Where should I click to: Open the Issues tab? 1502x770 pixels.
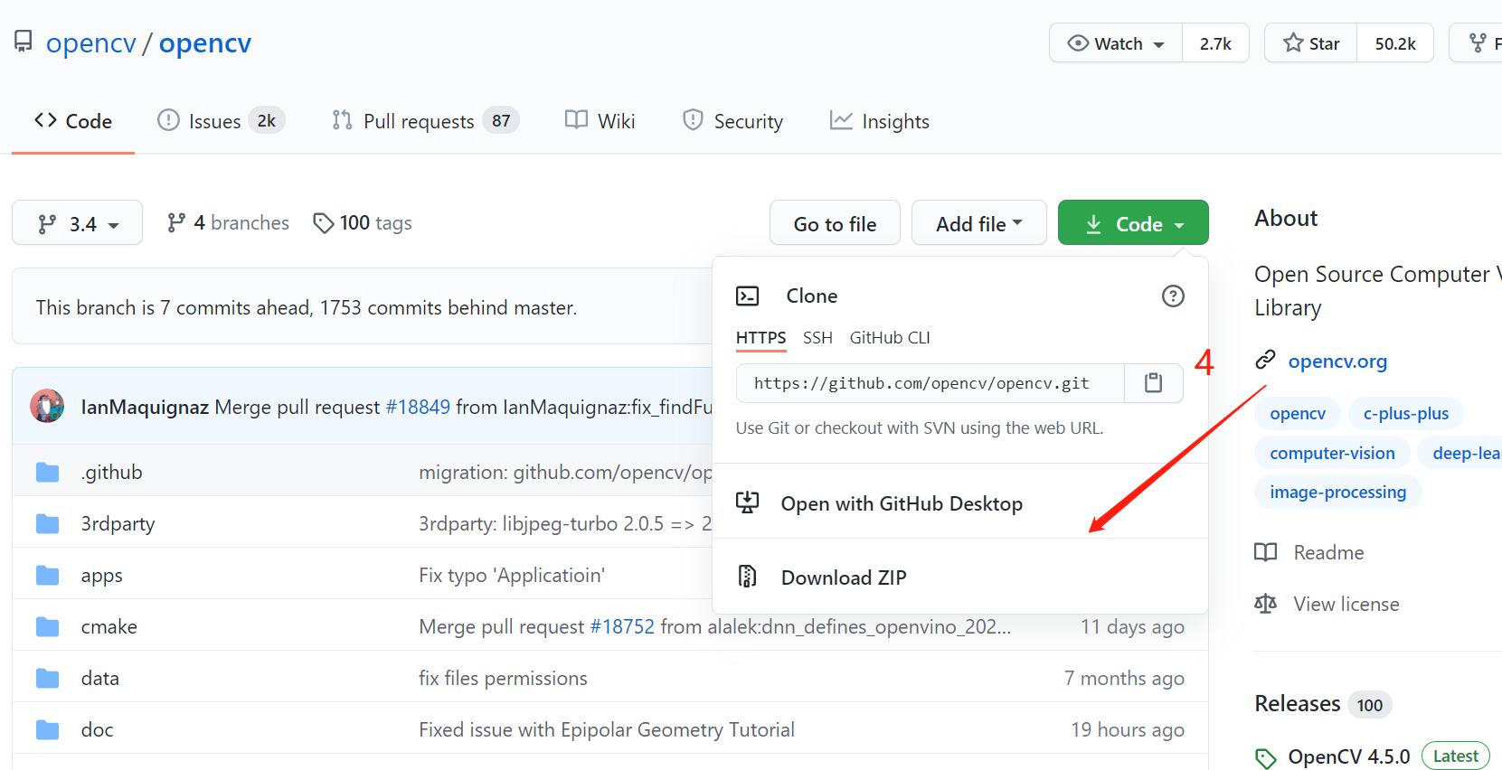(x=221, y=121)
